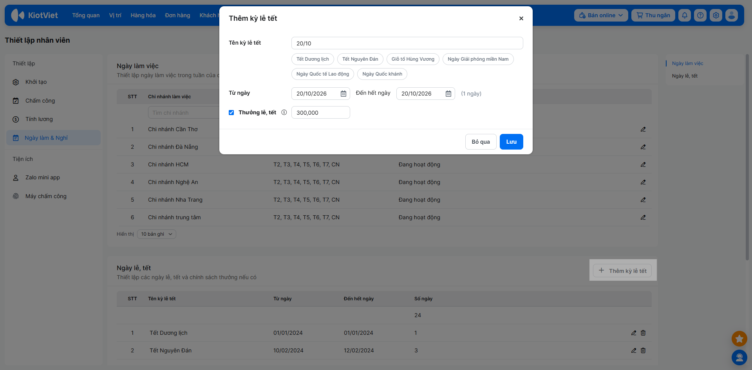This screenshot has height=370, width=752.
Task: Edit Chi nhánh Nghệ An with pencil icon
Action: point(643,182)
